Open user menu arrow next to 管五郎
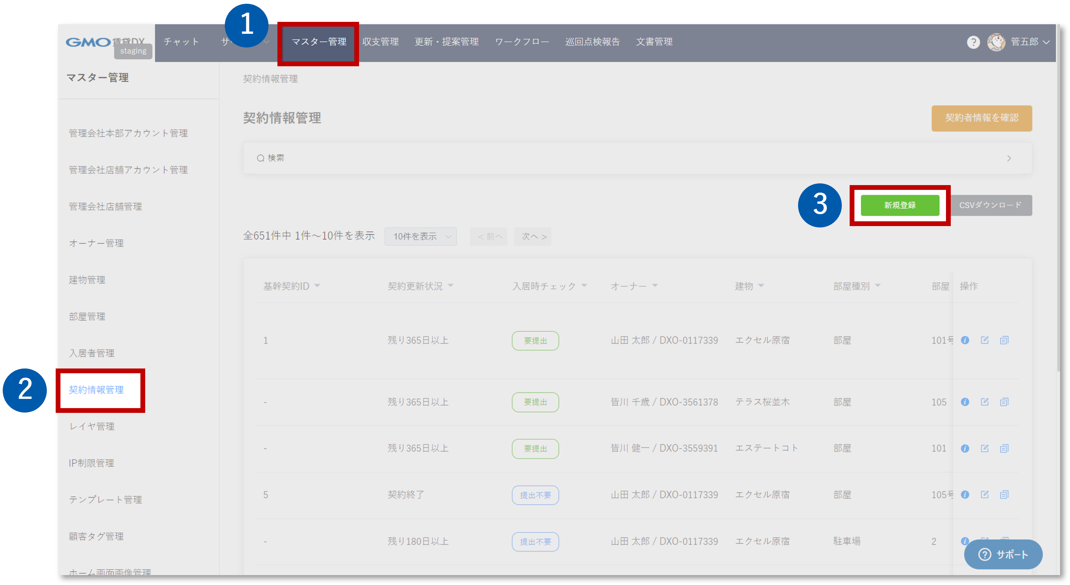Viewport: 1070px width, 585px height. click(x=1046, y=42)
